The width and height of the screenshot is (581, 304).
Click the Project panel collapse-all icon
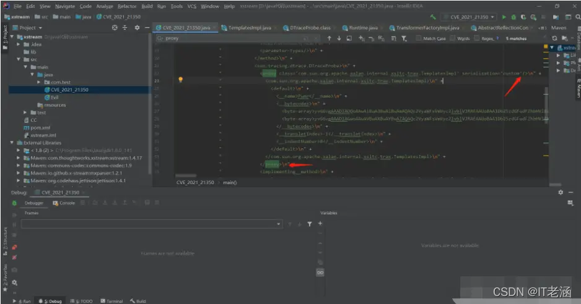[125, 28]
